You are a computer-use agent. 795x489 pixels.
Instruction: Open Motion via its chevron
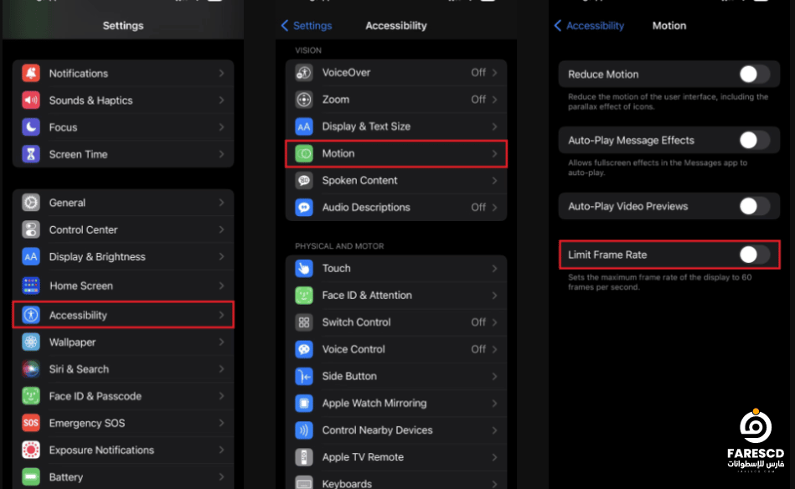tap(494, 153)
